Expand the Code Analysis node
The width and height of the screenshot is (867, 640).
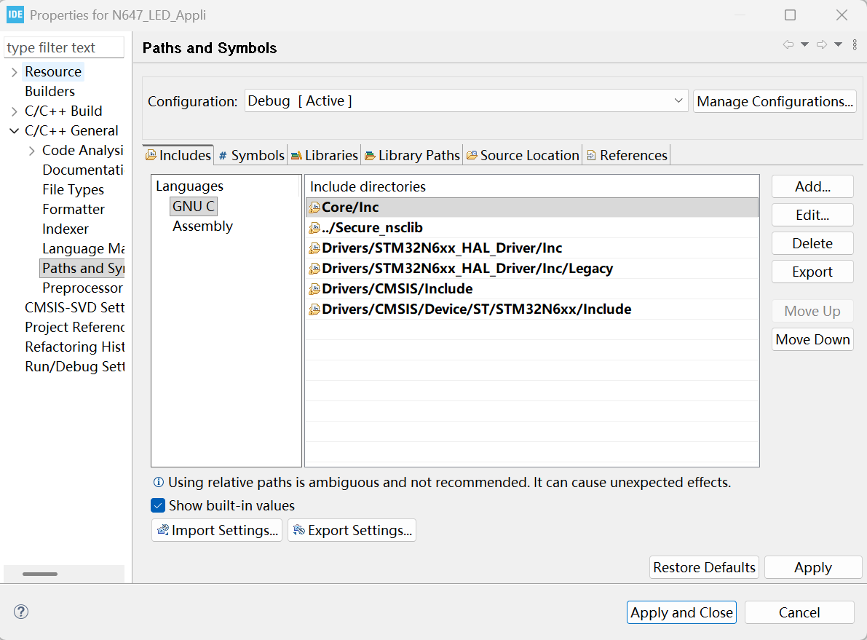pos(32,151)
